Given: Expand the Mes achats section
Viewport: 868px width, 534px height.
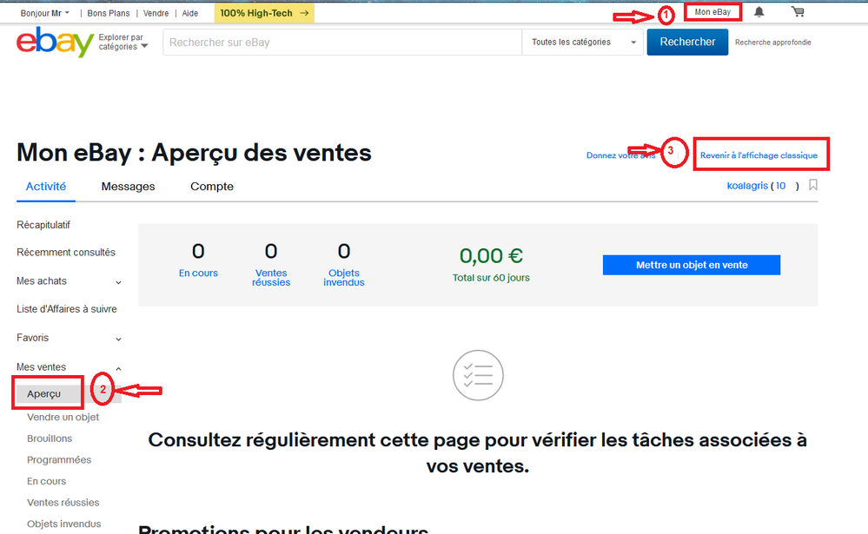Looking at the screenshot, I should (69, 281).
